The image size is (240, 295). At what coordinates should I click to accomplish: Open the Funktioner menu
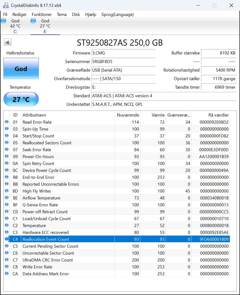click(x=42, y=15)
